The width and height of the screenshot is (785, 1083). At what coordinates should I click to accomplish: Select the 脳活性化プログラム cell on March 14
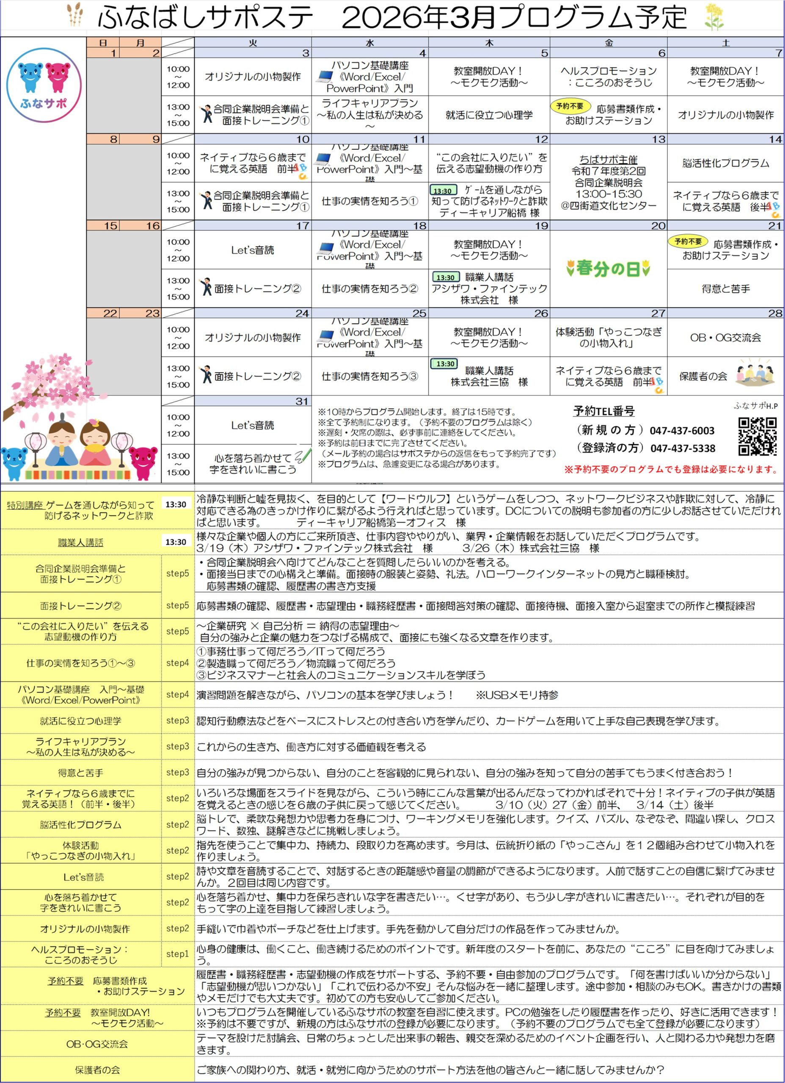click(725, 163)
